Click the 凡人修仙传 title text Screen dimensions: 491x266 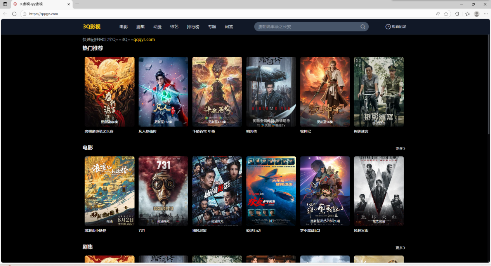click(147, 131)
